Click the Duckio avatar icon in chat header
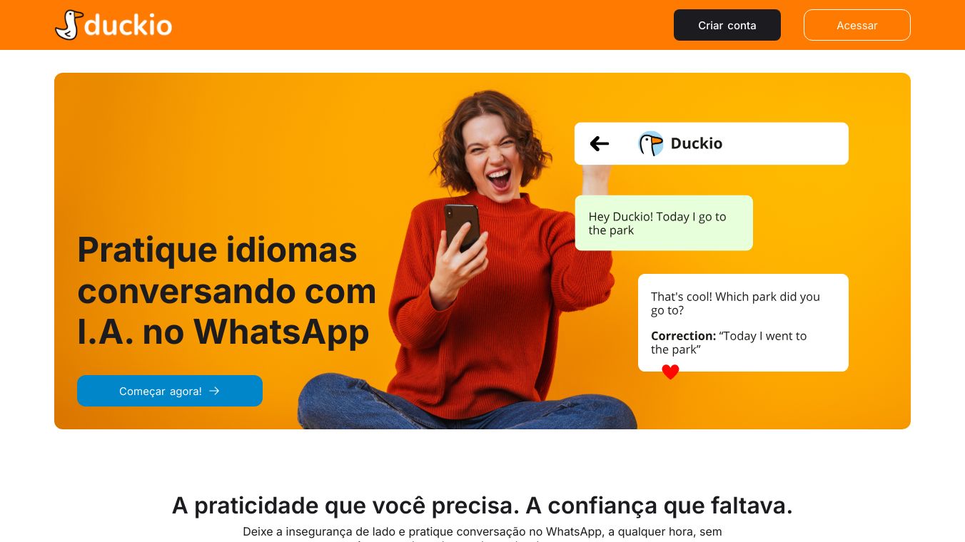The image size is (965, 542). pyautogui.click(x=650, y=143)
